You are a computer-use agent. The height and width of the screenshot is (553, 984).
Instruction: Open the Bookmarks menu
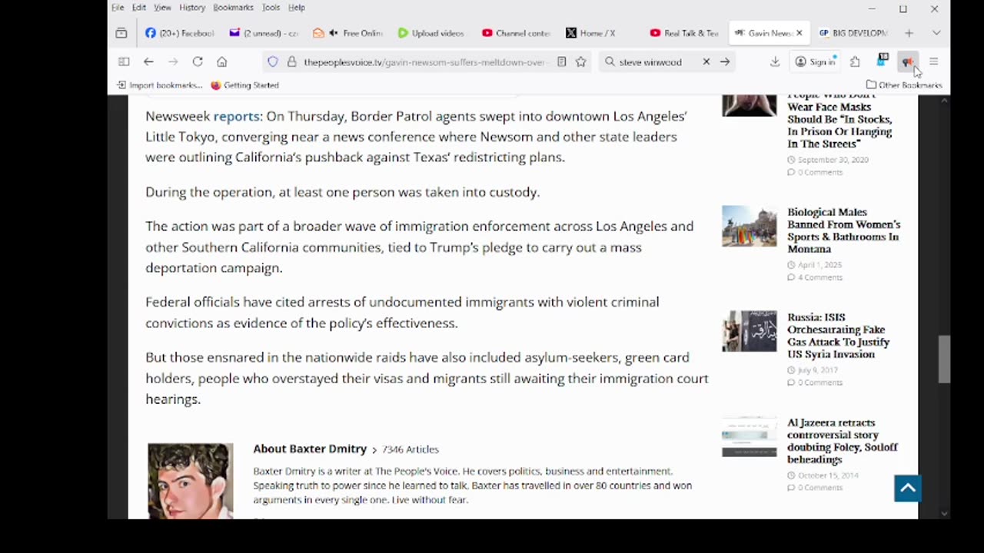click(x=233, y=8)
